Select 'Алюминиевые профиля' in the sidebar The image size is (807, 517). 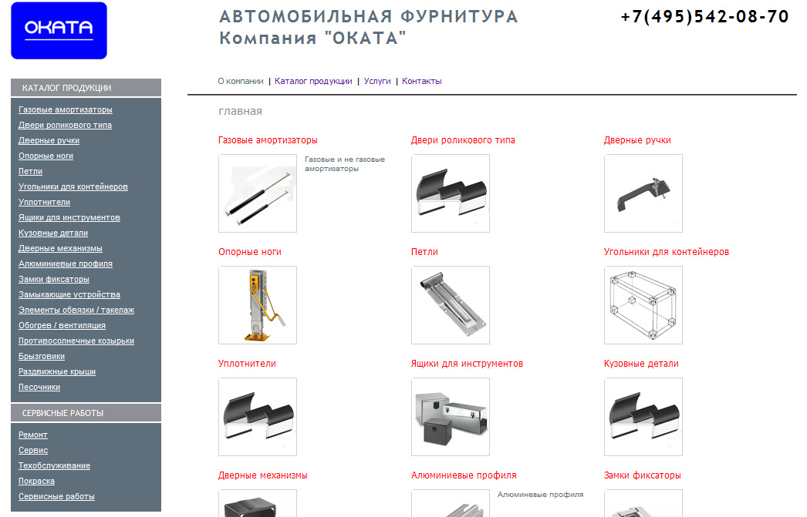pos(66,264)
